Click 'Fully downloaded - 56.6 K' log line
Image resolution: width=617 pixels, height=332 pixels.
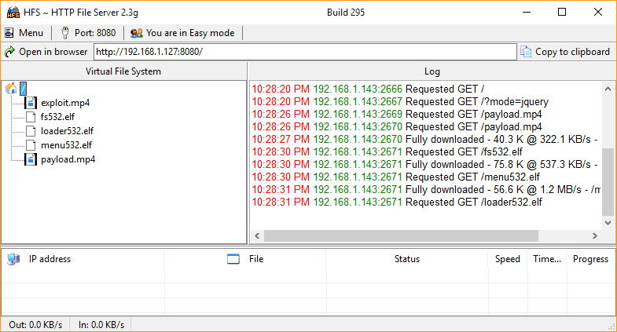tap(426, 190)
